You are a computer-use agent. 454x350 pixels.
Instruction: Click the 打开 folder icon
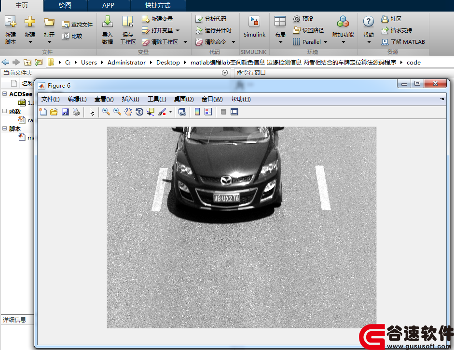point(49,30)
